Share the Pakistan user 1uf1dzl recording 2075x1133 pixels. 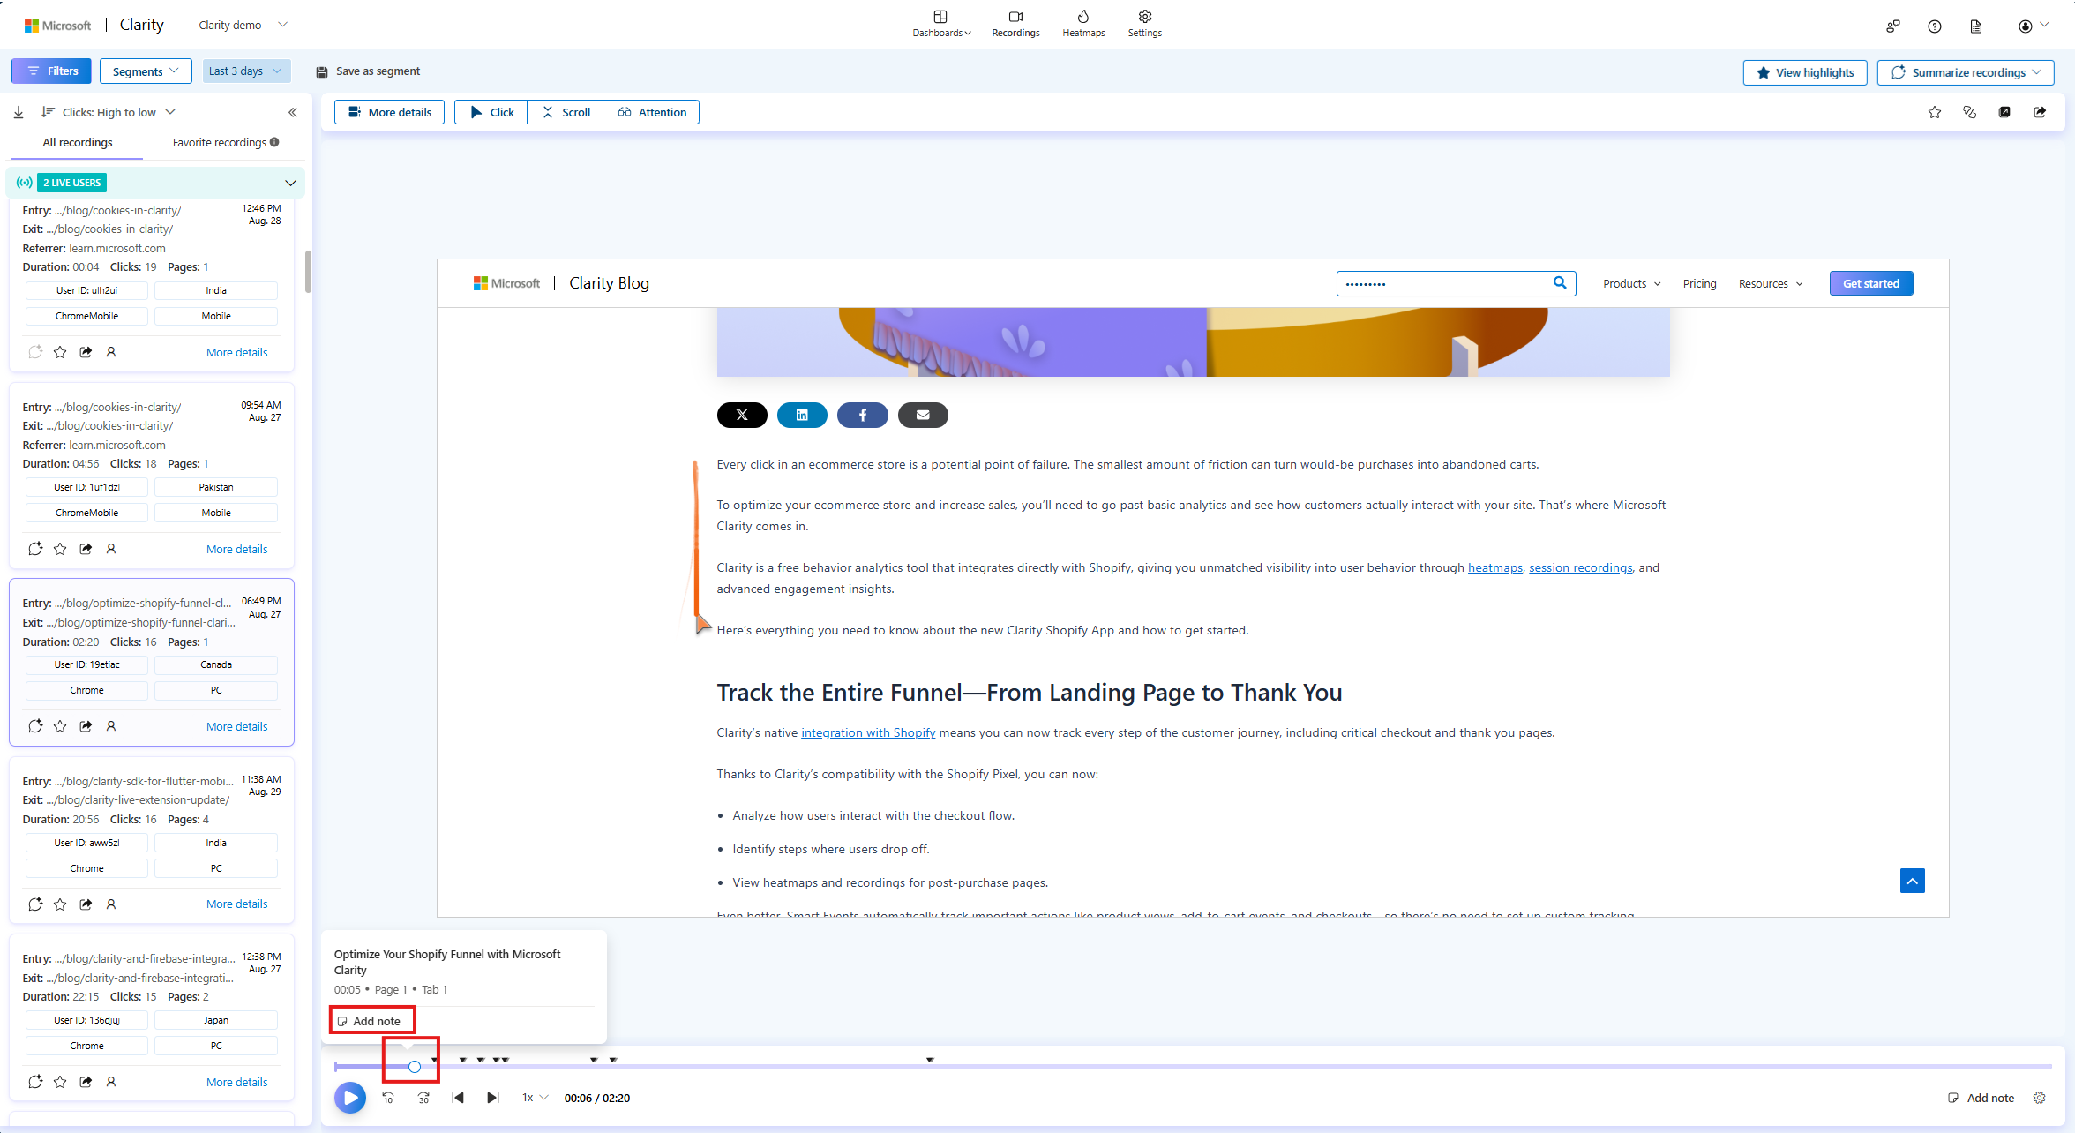point(86,549)
